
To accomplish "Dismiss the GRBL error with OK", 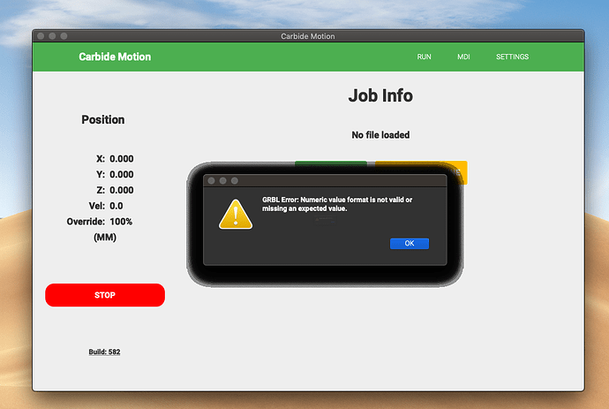I will pyautogui.click(x=410, y=244).
